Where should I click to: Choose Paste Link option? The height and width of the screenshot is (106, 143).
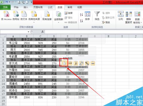tap(93, 63)
